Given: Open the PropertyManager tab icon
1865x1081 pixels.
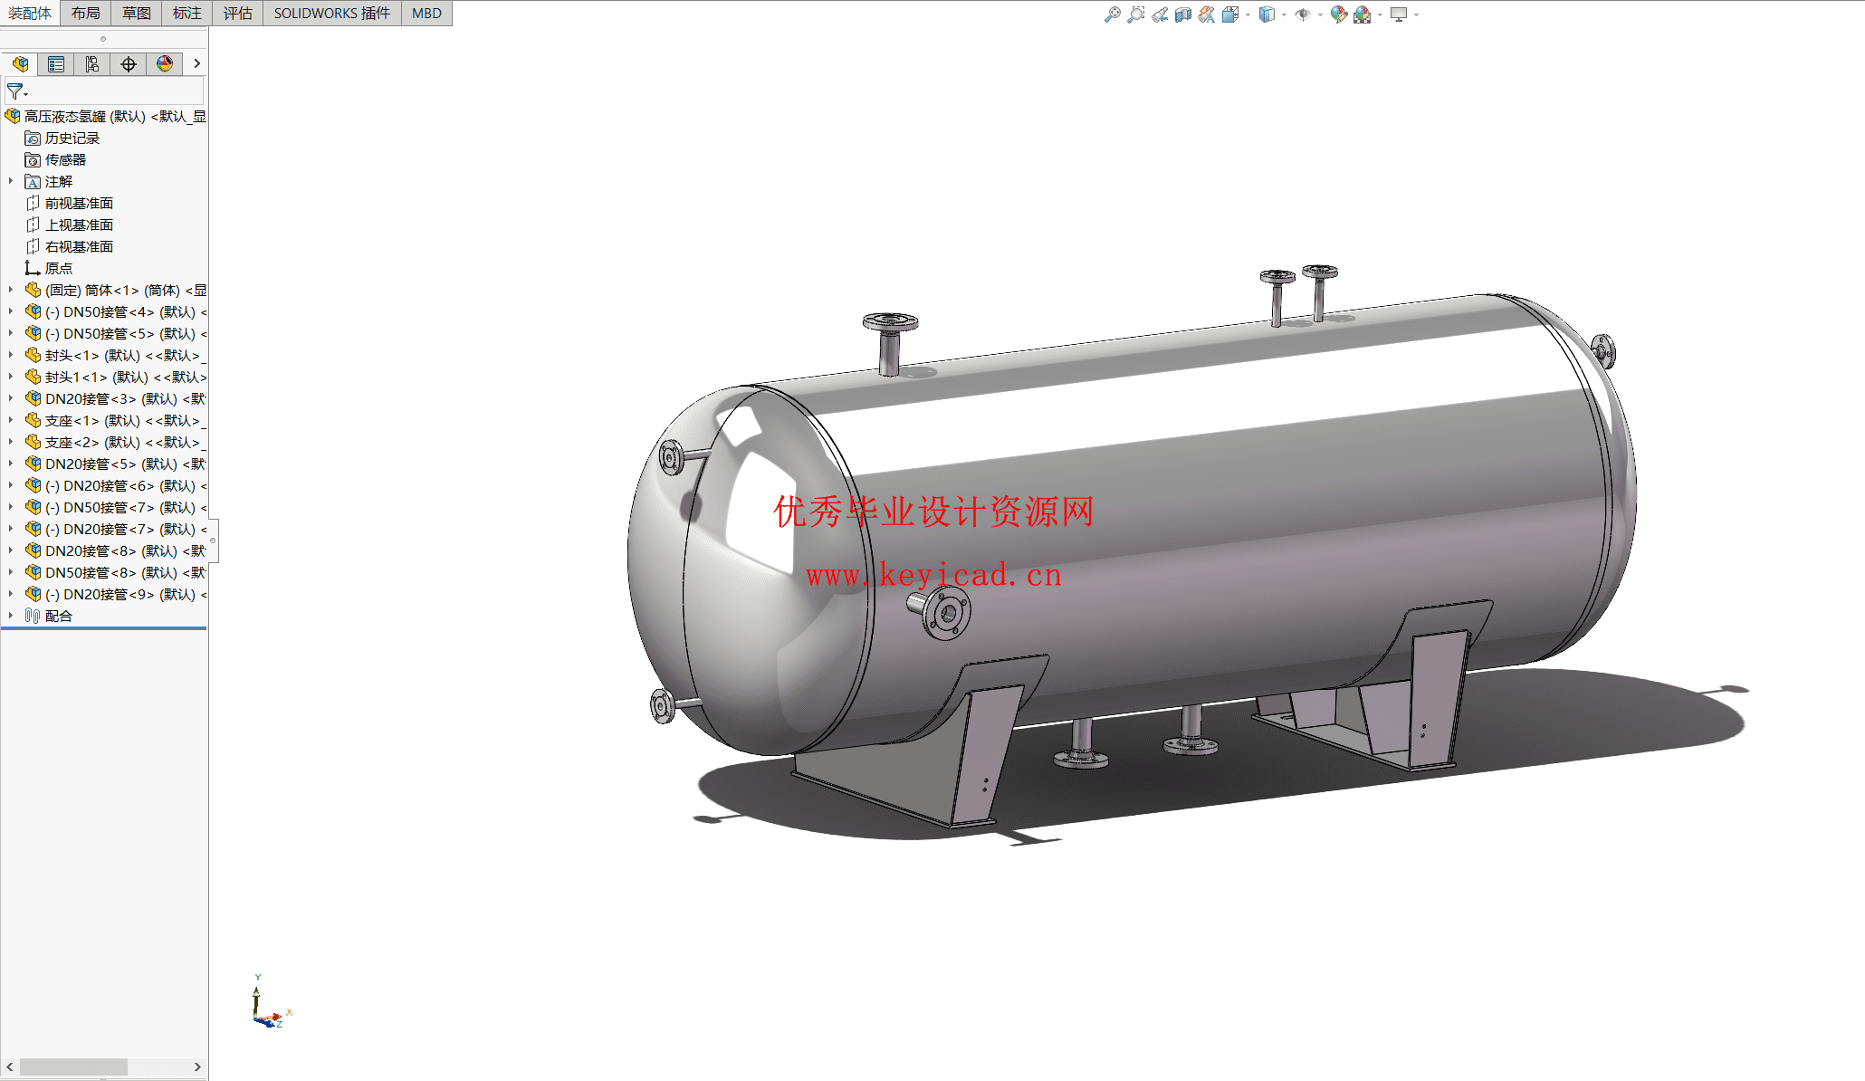Looking at the screenshot, I should [56, 64].
